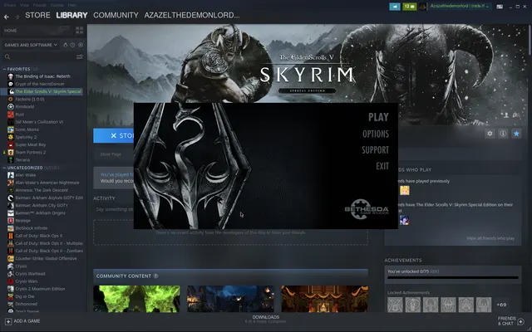Select Sid Meier's Civilization VI
532x332 pixels.
(39, 122)
